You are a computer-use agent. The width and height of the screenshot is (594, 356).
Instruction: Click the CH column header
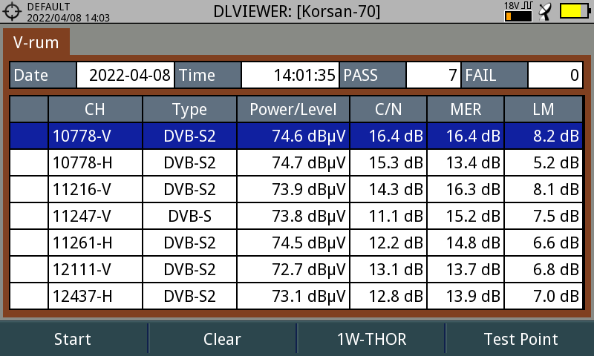95,109
